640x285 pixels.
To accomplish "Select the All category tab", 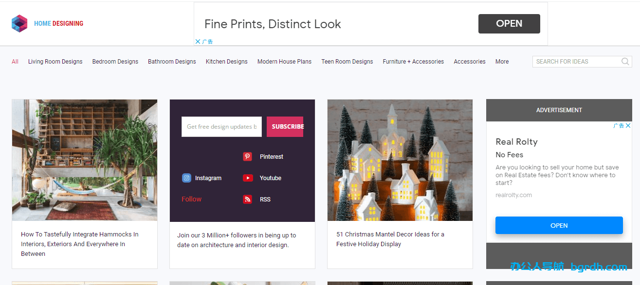I will 15,62.
